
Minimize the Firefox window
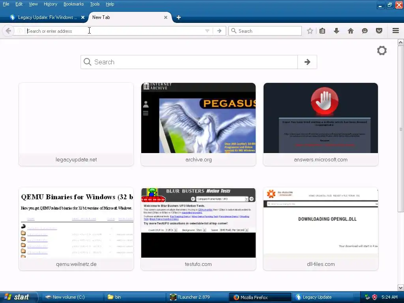(381, 5)
